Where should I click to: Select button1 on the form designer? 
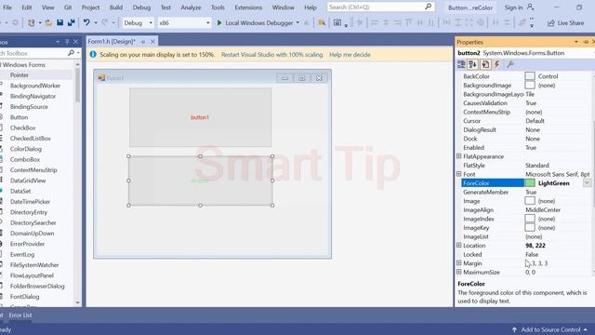coord(200,117)
